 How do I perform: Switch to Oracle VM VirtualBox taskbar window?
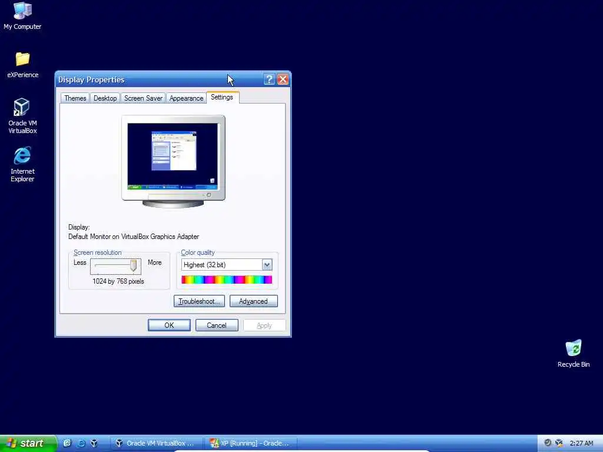(x=155, y=443)
